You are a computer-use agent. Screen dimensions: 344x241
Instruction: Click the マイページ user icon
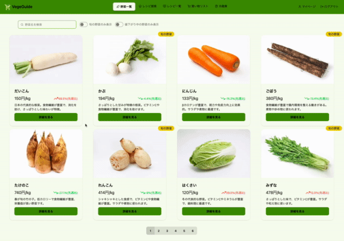300,6
